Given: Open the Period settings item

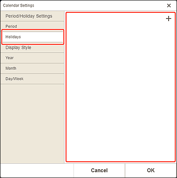Looking at the screenshot, I should 32,26.
